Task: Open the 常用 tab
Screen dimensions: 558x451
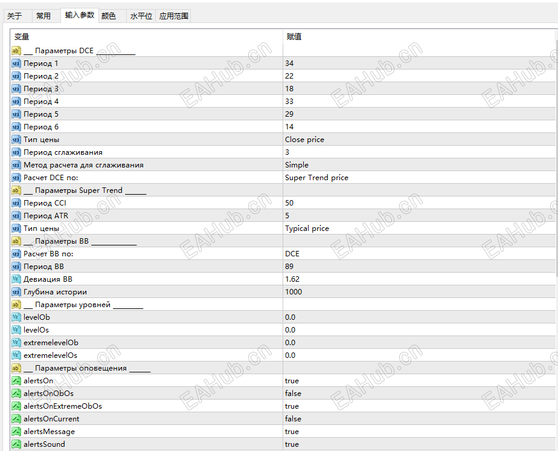Action: [43, 16]
